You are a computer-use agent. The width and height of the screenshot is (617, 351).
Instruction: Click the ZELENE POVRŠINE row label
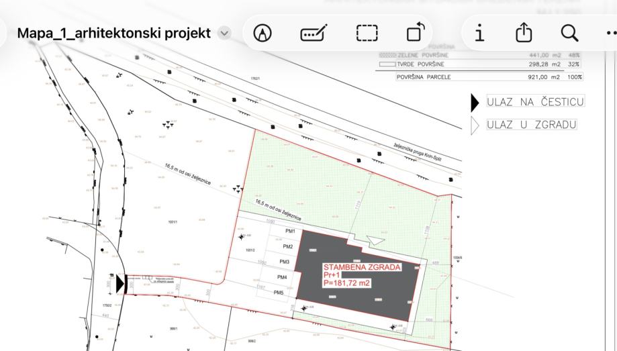click(422, 55)
